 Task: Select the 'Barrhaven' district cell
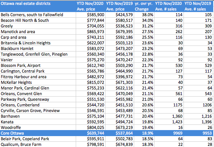pos(38,116)
